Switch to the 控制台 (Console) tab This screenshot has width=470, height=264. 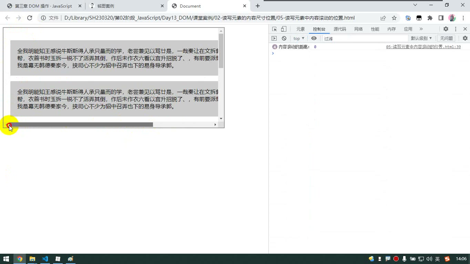tap(319, 29)
